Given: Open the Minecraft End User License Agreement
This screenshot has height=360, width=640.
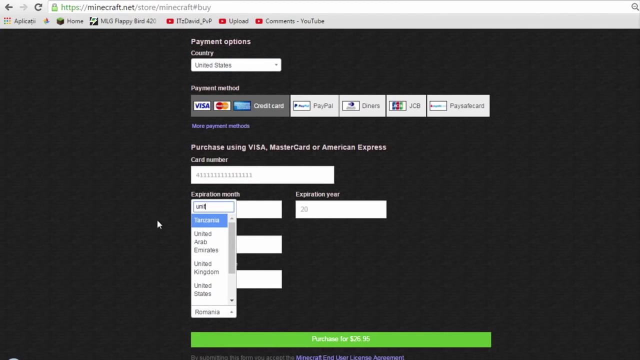Looking at the screenshot, I should (x=350, y=357).
